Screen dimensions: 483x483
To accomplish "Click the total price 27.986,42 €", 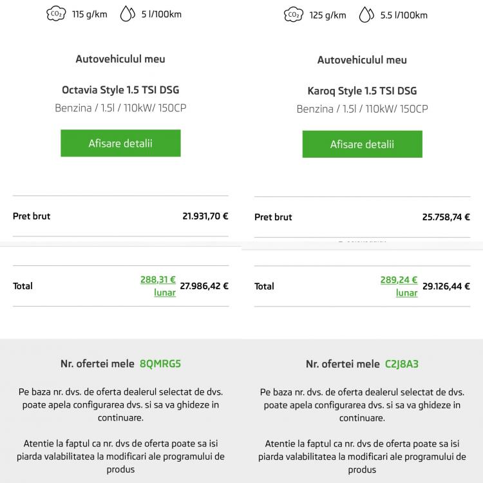I will (x=204, y=286).
